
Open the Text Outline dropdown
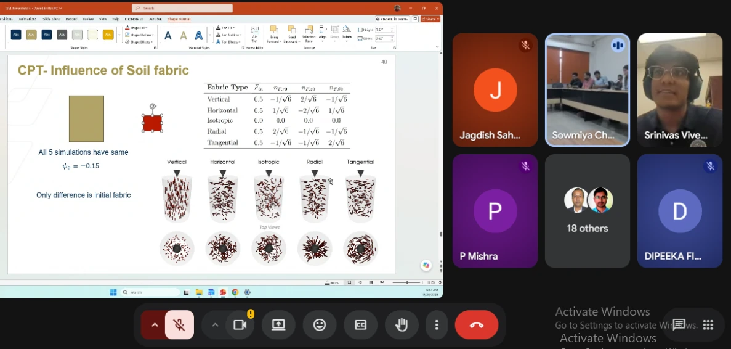(x=229, y=35)
